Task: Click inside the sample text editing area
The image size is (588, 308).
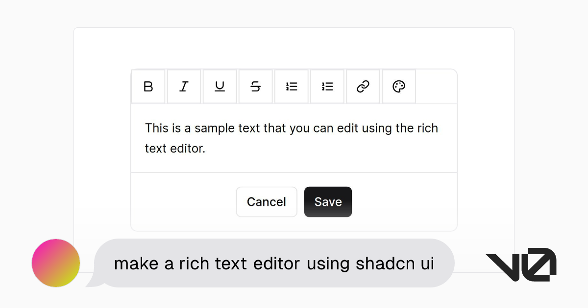Action: (x=293, y=138)
